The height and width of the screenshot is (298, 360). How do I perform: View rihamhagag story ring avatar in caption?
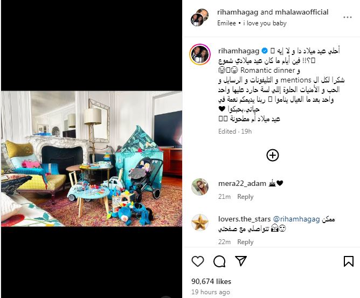[200, 54]
